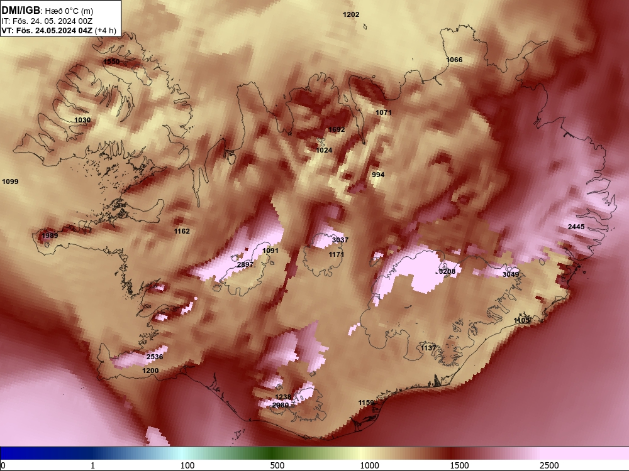Click the 1 tick on the color scale

[92, 465]
